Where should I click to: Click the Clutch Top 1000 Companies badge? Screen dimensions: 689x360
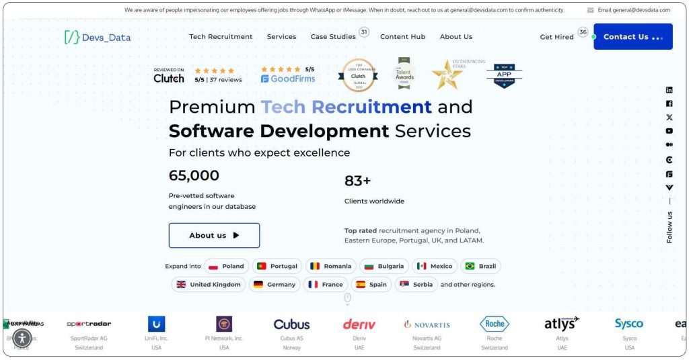click(359, 75)
